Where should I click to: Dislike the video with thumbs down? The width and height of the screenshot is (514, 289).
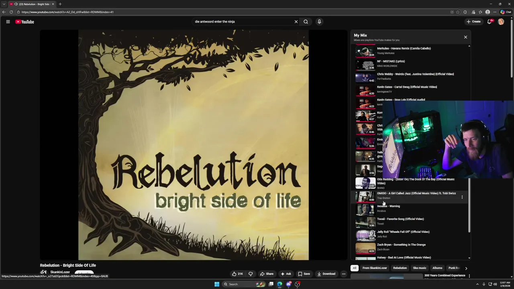[x=251, y=274]
